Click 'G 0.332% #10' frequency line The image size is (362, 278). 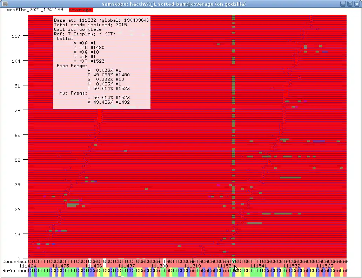[x=106, y=79]
